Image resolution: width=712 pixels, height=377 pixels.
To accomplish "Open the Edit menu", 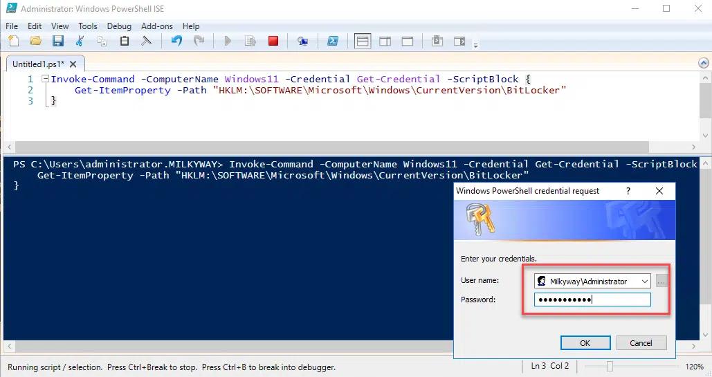I will (x=35, y=26).
